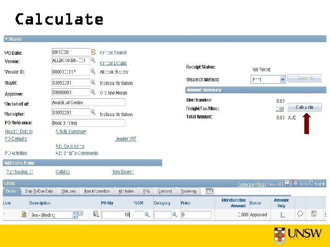Look up Vendor ID with magnifier icon
330x247 pixels.
[x=93, y=71]
